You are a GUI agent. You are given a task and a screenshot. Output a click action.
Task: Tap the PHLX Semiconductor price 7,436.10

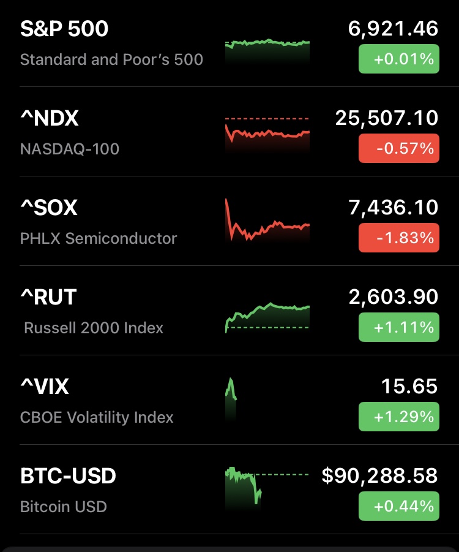(x=393, y=207)
